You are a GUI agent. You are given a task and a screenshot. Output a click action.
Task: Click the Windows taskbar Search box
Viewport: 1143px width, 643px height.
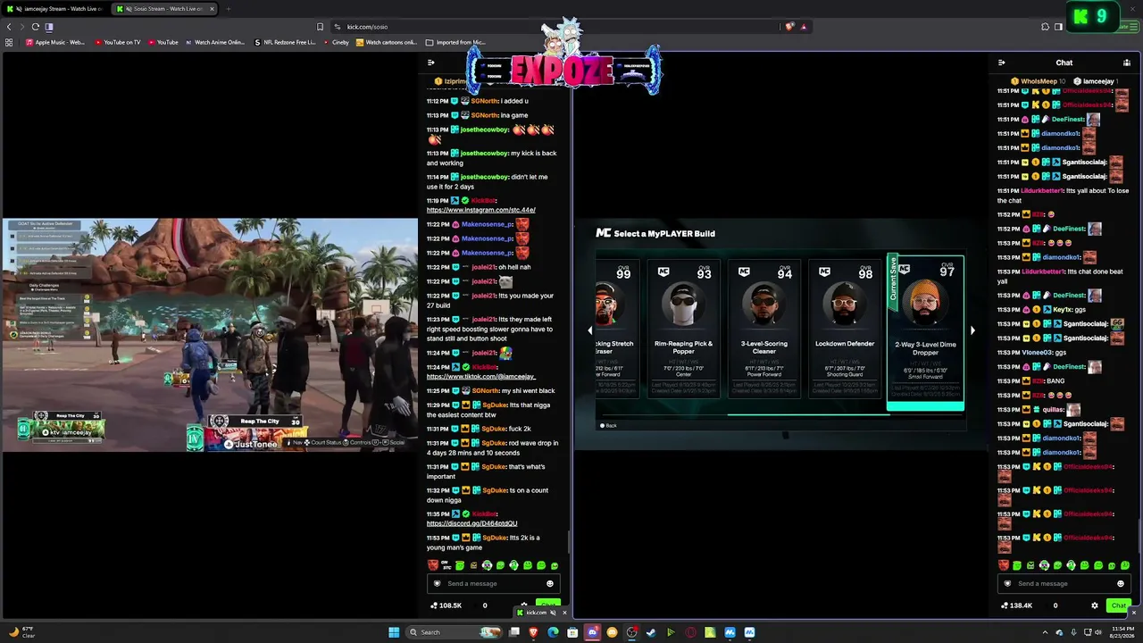tap(454, 632)
